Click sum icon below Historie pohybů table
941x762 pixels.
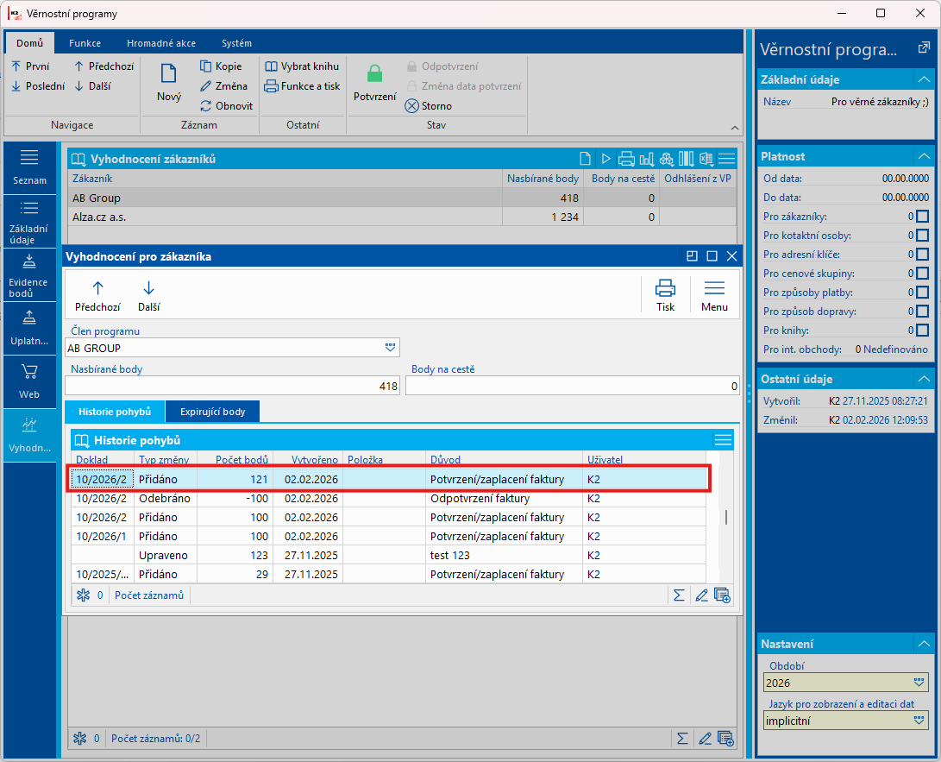point(679,595)
